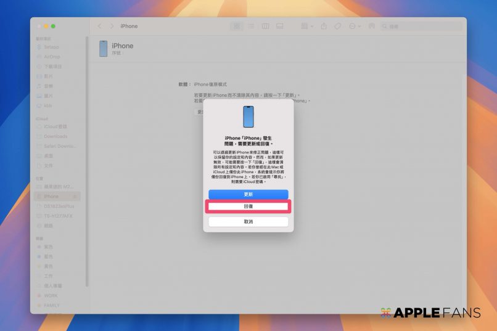Click the tag icon in toolbar

tap(338, 27)
